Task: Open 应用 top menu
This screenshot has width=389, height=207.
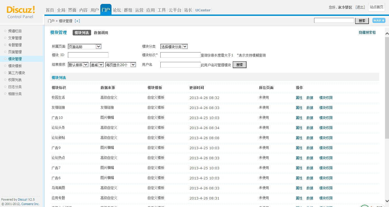Action: pos(150,10)
